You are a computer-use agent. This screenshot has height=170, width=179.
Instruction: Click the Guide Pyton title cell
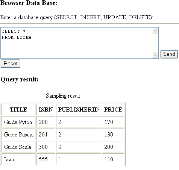point(18,122)
